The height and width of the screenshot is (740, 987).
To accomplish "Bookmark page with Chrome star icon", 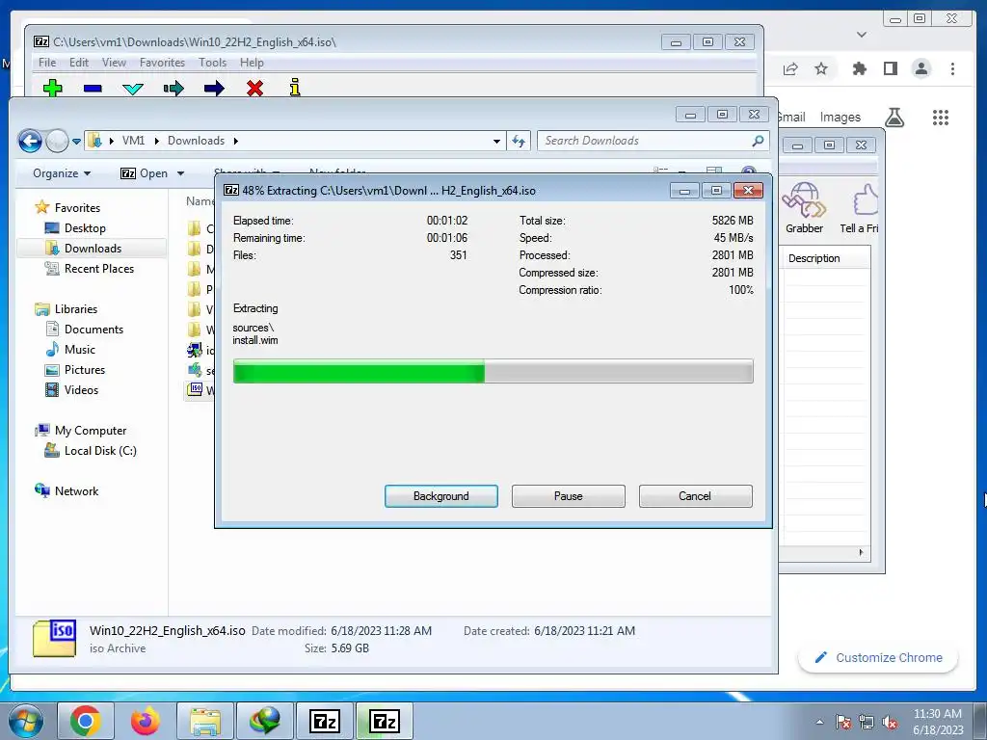I will 821,68.
